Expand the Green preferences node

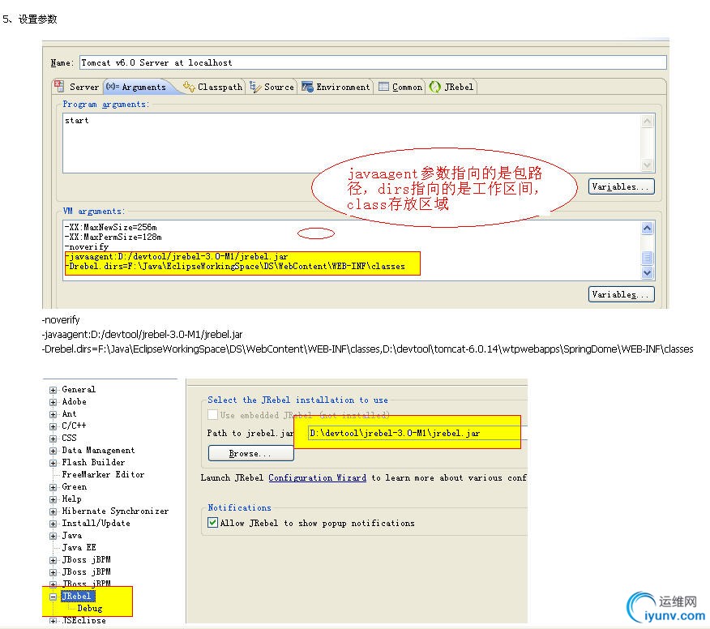tap(53, 487)
